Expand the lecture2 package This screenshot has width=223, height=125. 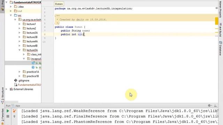click(20, 28)
